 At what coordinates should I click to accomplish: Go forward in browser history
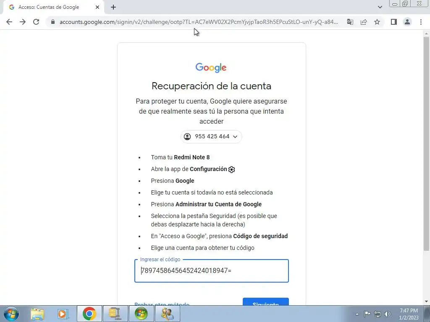[x=23, y=22]
